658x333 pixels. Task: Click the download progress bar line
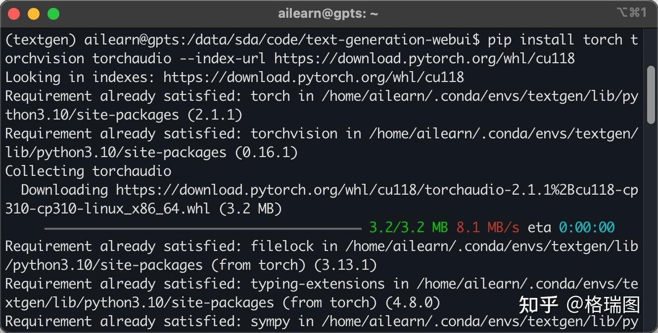tap(203, 228)
